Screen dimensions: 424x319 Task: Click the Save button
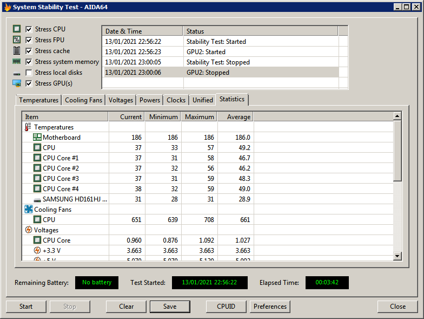coord(170,307)
